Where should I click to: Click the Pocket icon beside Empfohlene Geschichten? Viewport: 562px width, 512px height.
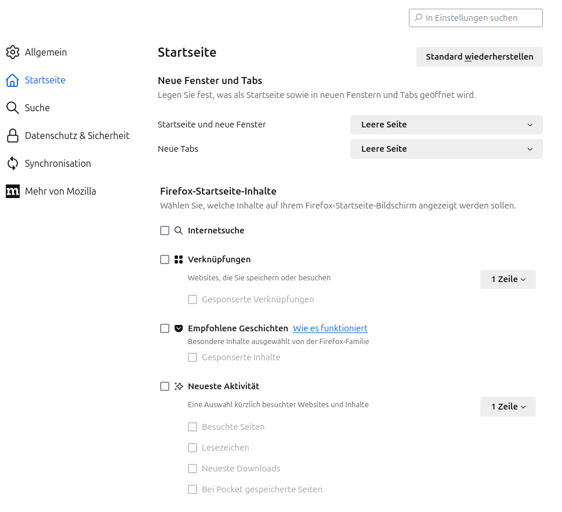click(179, 328)
